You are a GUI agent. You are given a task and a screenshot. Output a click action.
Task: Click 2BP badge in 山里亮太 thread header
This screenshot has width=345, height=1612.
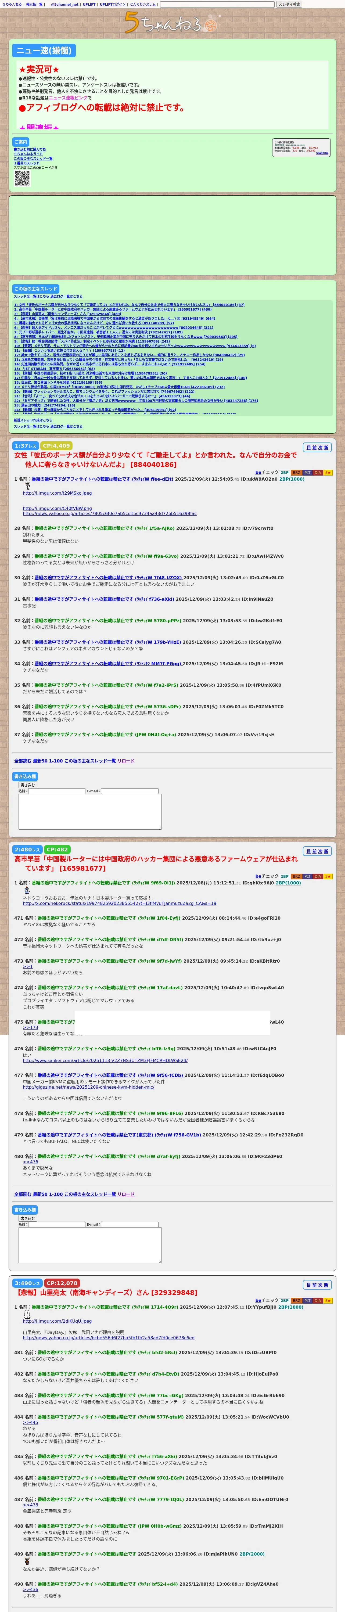(284, 1300)
